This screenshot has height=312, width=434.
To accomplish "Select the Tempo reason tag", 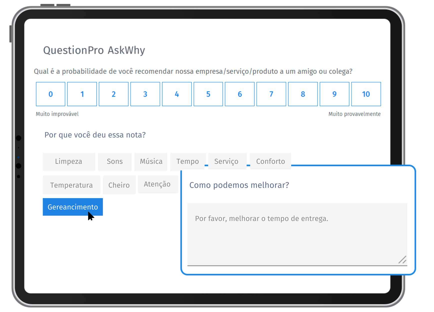I will (x=188, y=161).
